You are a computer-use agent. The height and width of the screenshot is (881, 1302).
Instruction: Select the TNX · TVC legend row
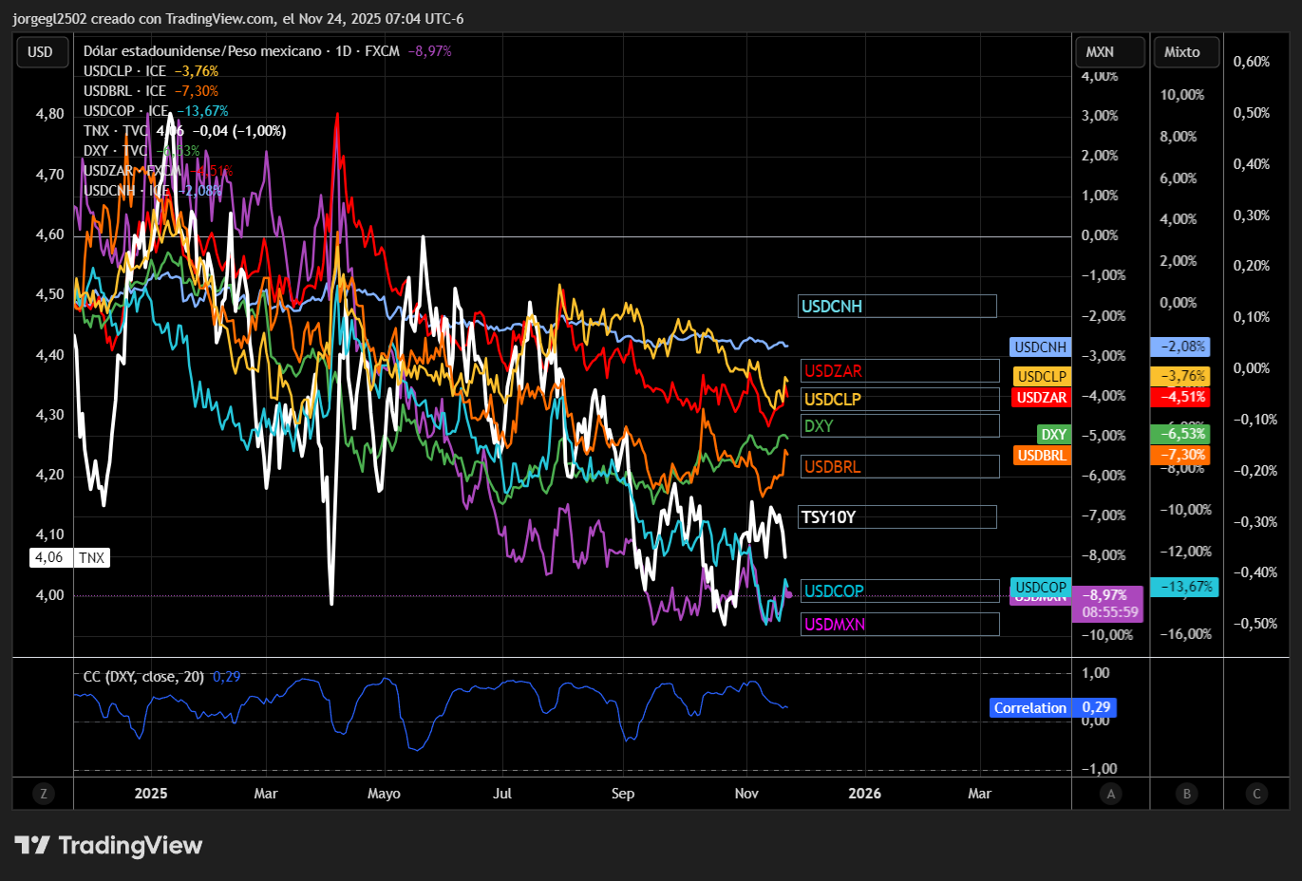click(x=184, y=131)
